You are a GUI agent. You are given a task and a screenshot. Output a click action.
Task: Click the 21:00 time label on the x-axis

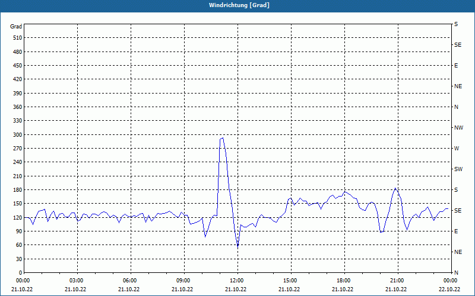(x=398, y=281)
